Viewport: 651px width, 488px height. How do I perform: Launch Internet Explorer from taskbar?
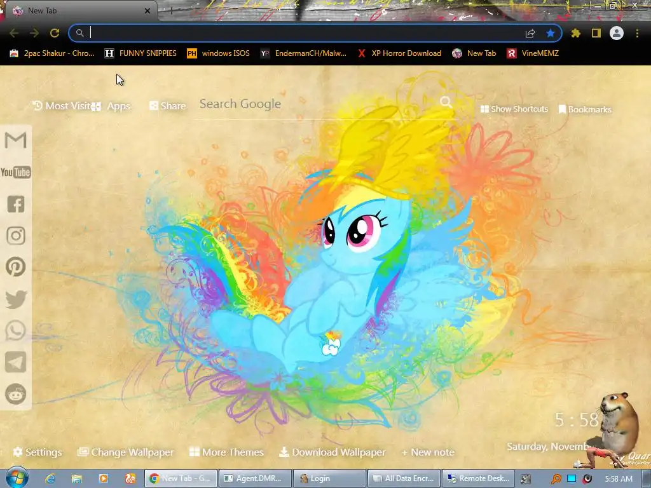[50, 478]
